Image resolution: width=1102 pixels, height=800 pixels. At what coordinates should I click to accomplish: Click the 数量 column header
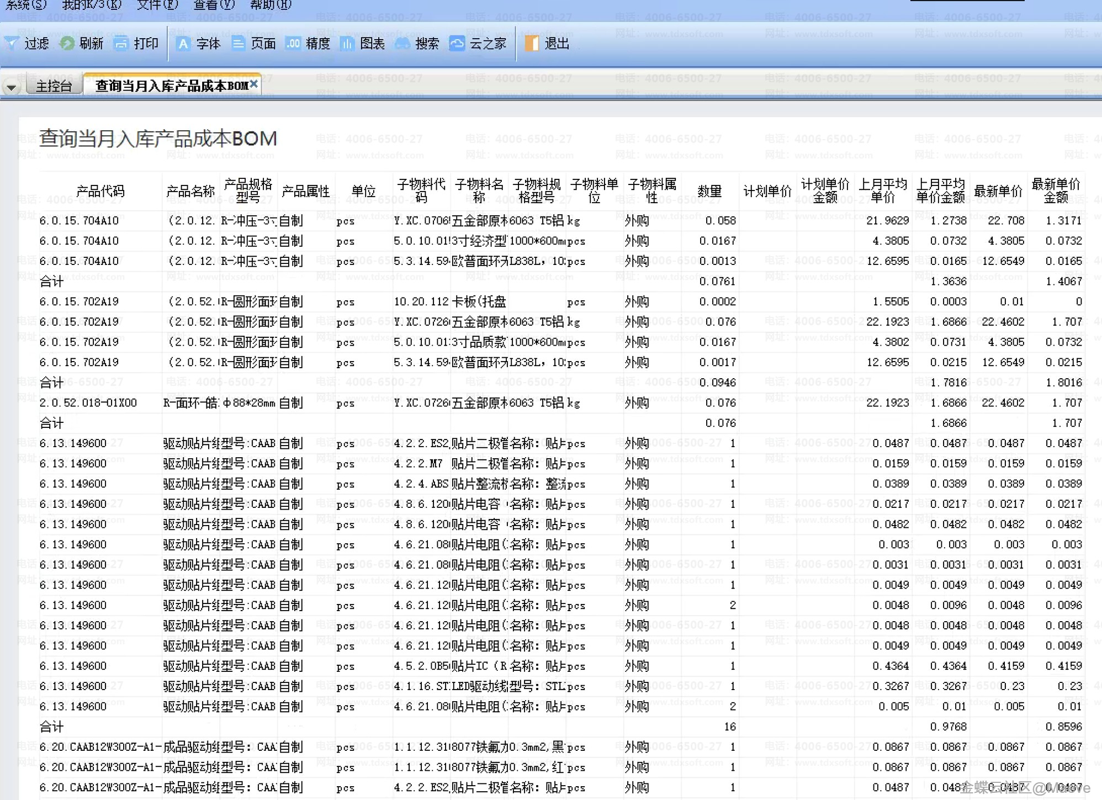click(x=709, y=191)
